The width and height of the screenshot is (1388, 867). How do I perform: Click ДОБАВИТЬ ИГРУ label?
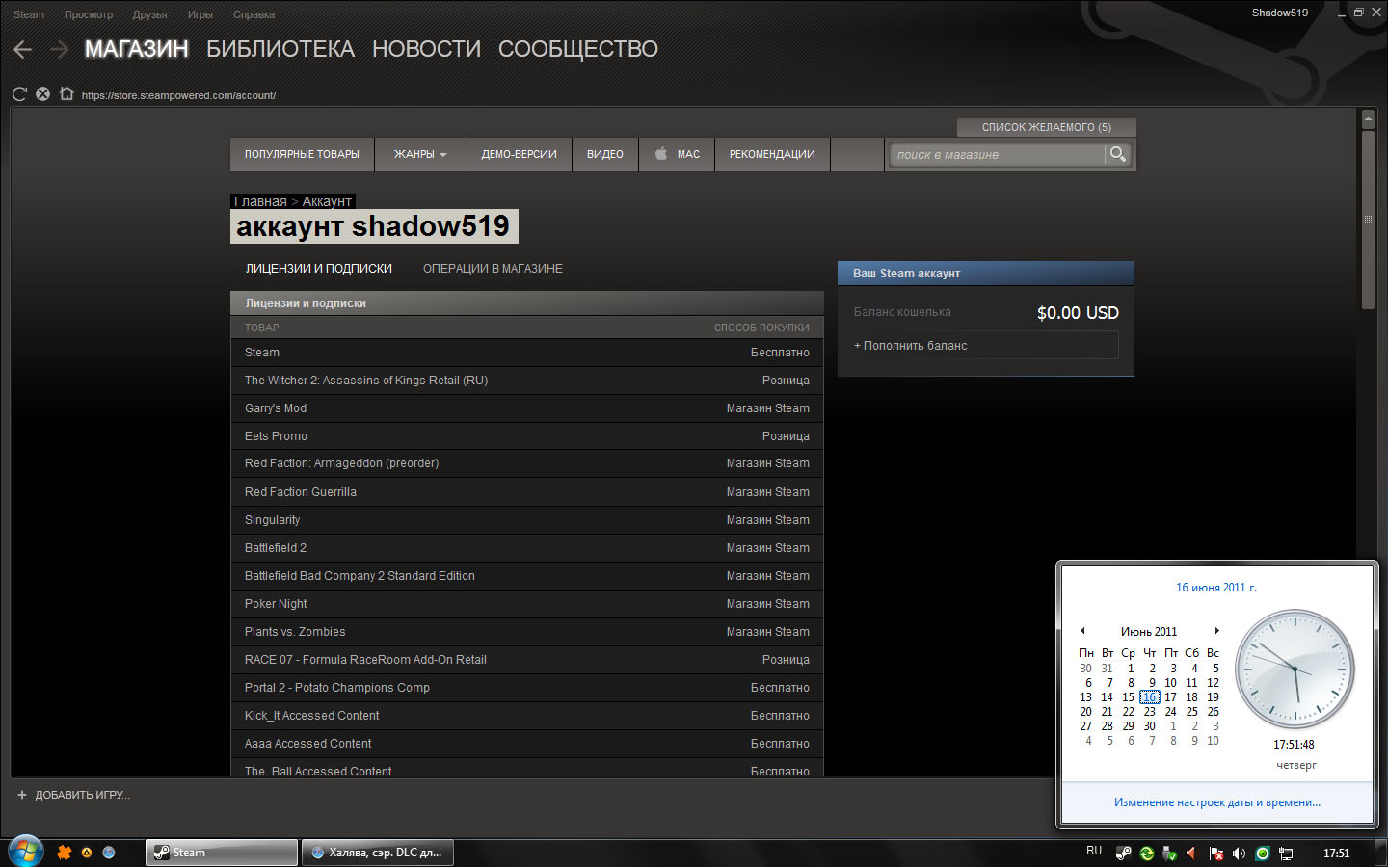pos(83,795)
